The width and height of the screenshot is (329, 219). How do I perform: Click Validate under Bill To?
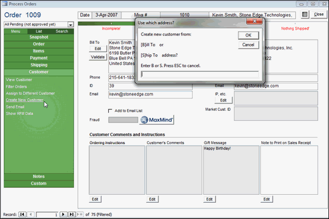98,56
